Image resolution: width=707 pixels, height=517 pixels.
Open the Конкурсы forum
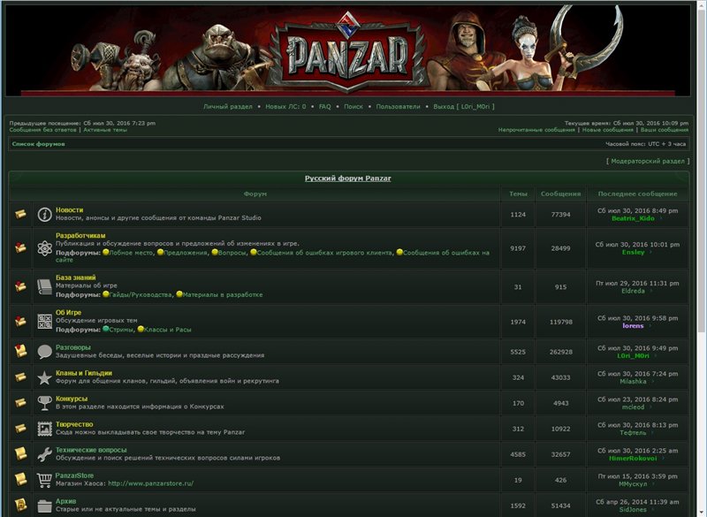(72, 399)
